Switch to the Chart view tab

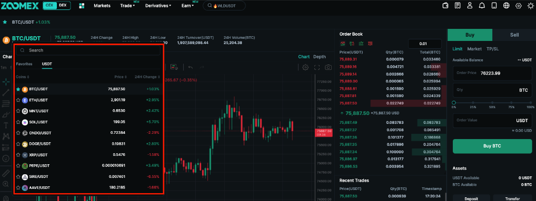coord(304,57)
